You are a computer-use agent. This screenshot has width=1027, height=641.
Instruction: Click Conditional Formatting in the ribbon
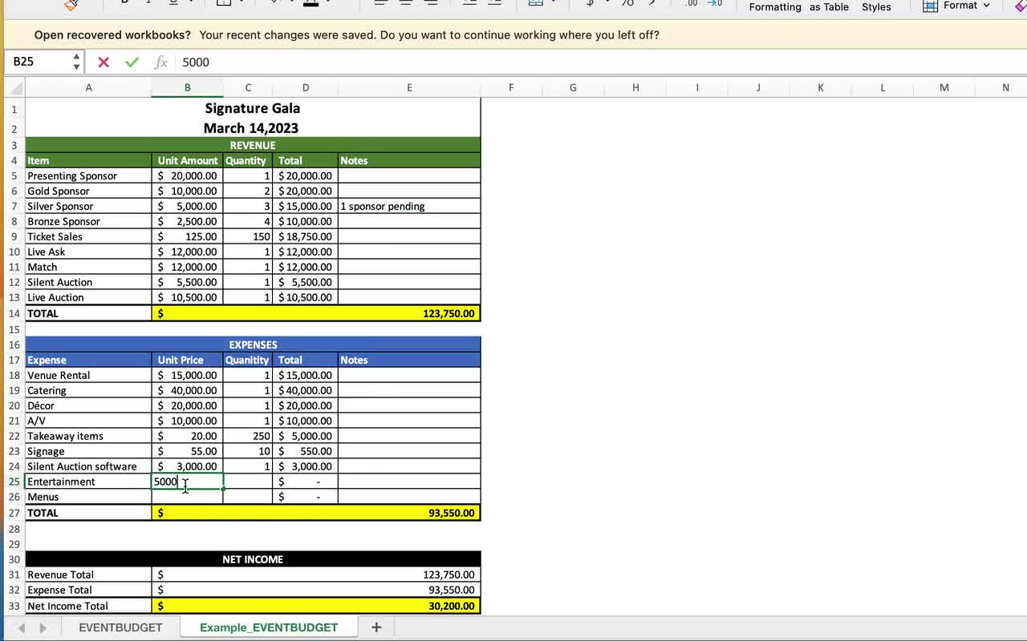tap(775, 7)
